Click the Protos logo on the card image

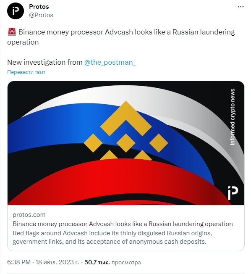(233, 193)
